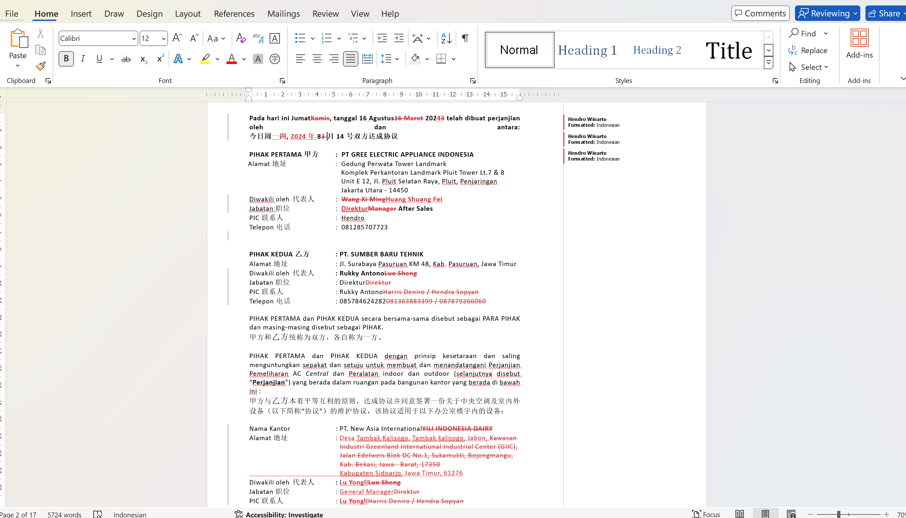Switch to the References tab
The image size is (906, 518).
(x=234, y=14)
